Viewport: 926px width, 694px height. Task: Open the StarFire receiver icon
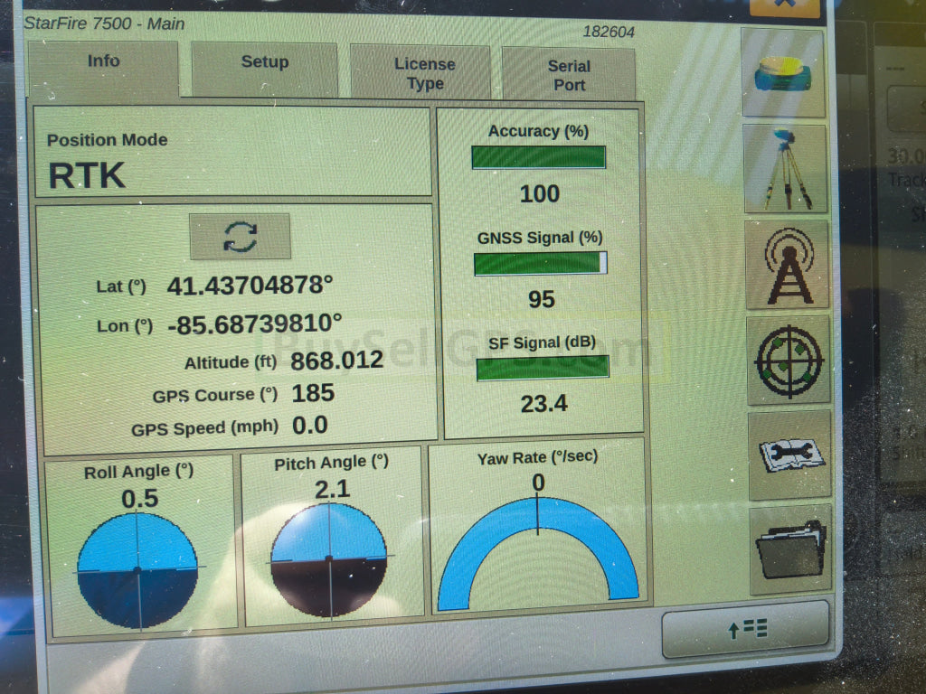(783, 73)
